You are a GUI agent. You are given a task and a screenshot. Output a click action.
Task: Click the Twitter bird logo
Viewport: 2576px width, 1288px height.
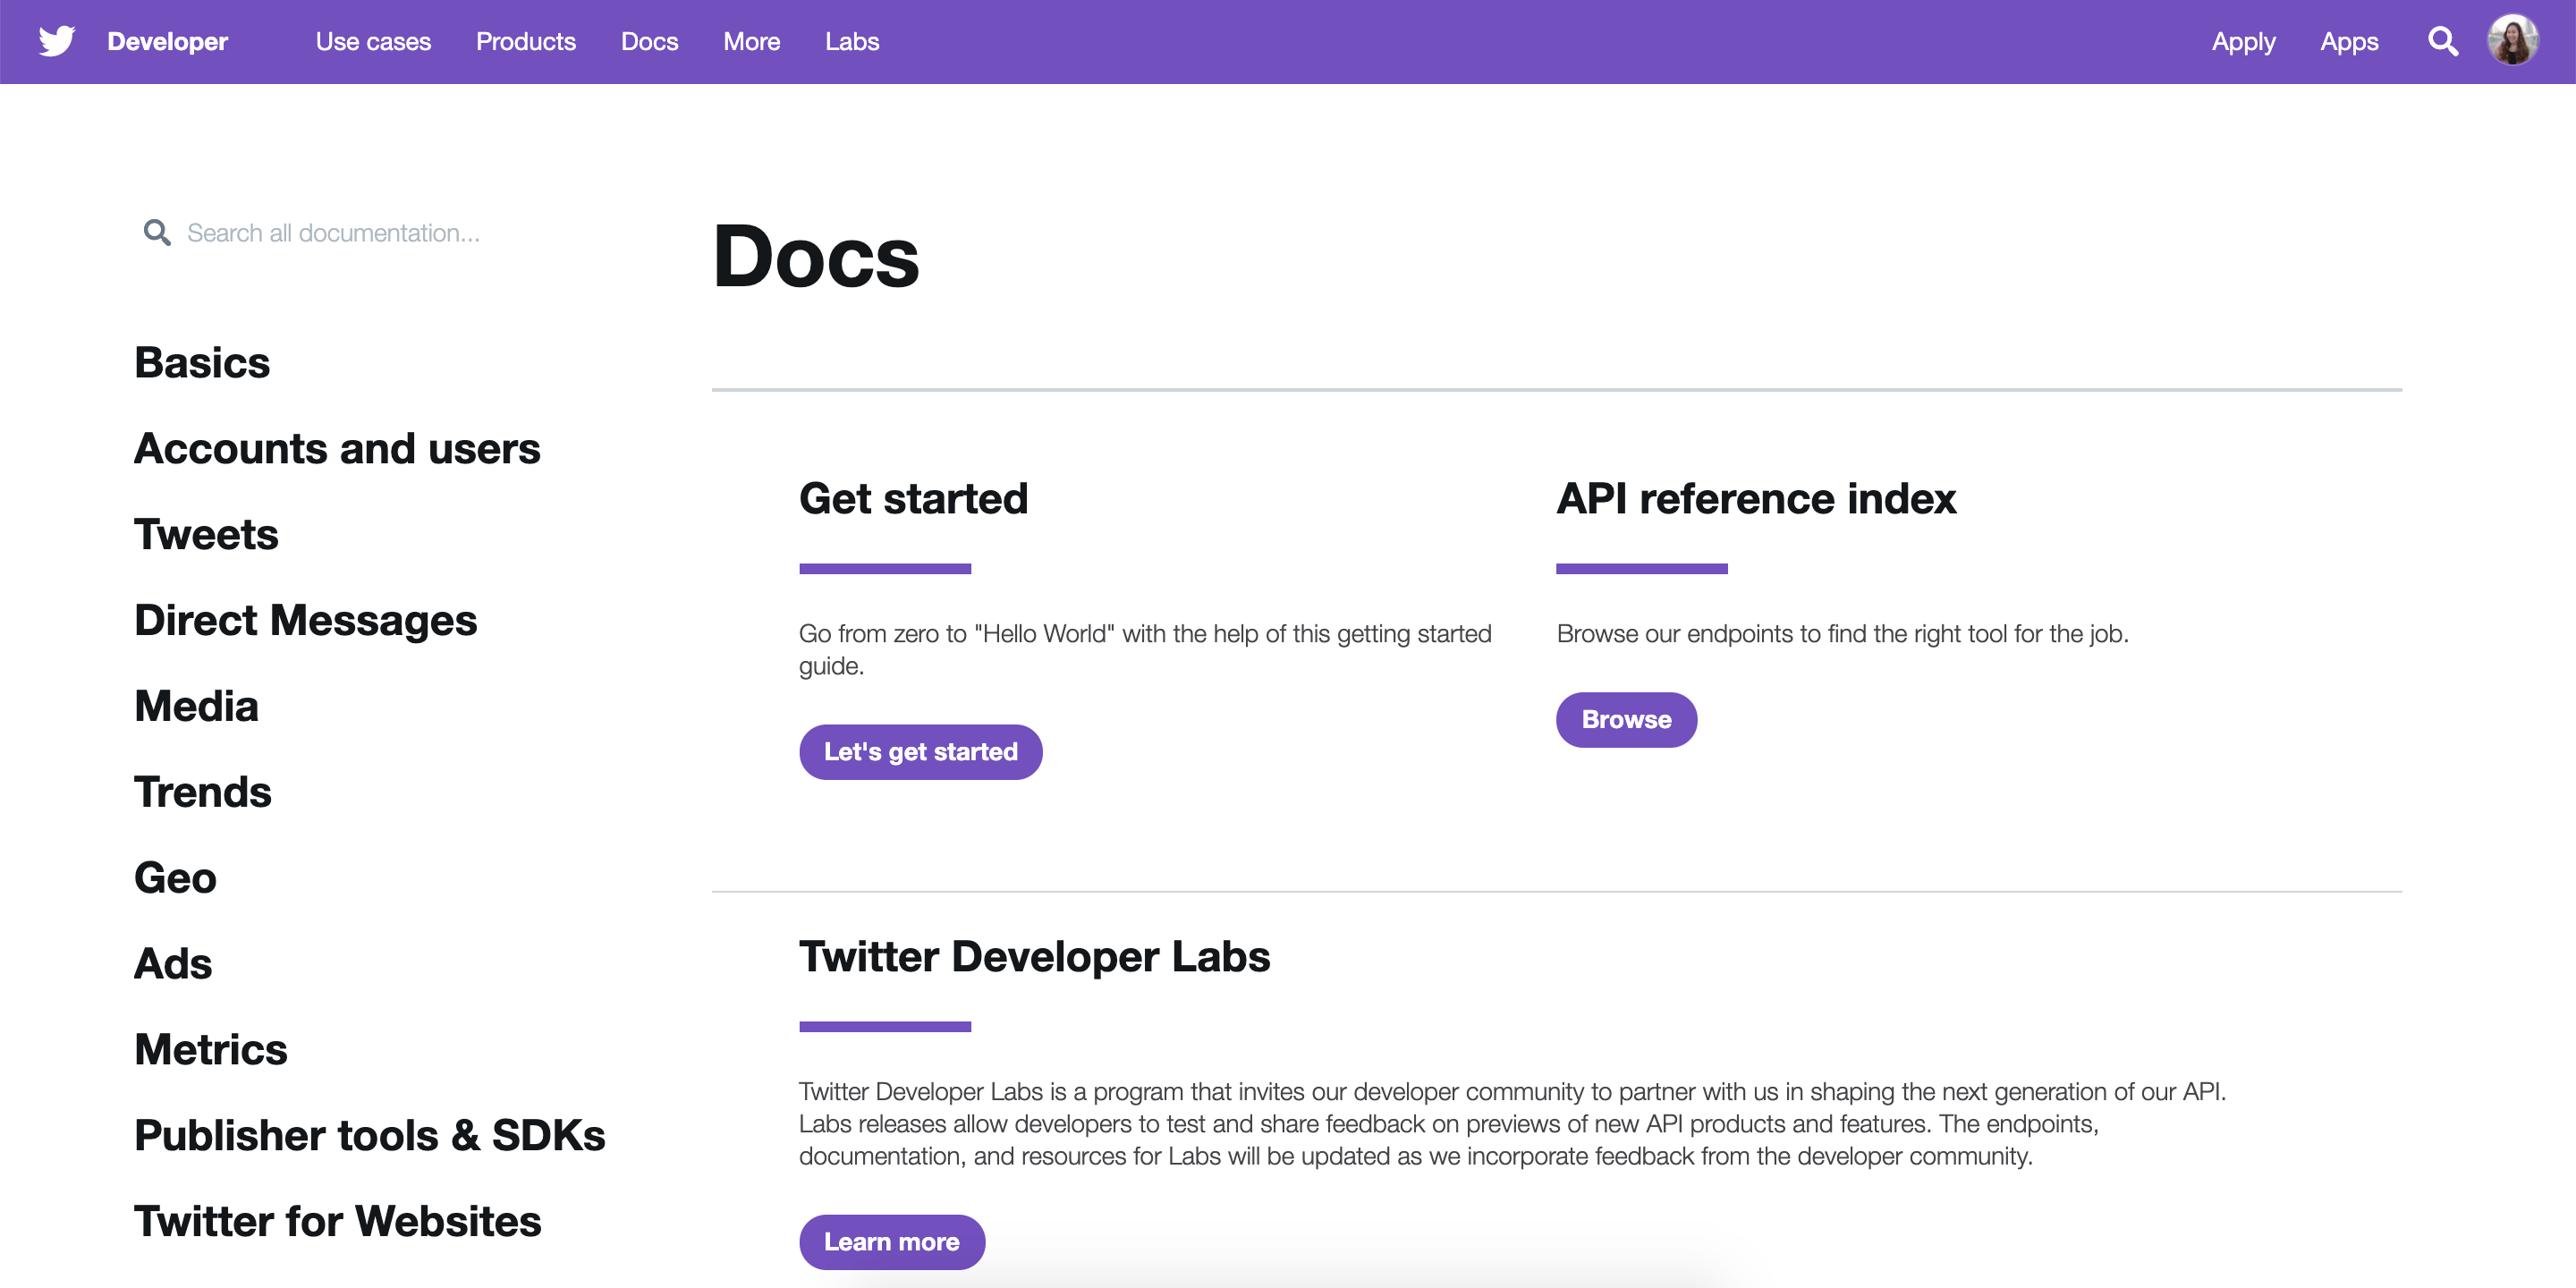(x=57, y=41)
